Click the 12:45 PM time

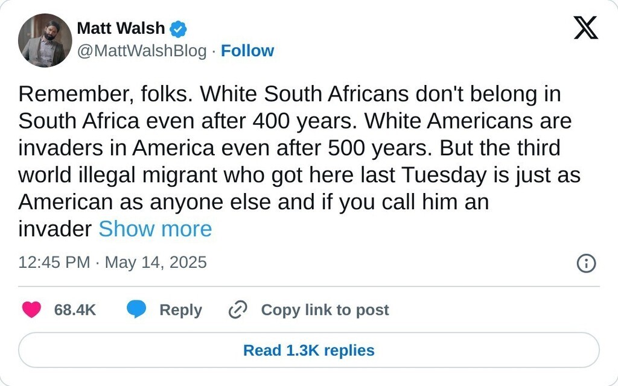click(54, 262)
